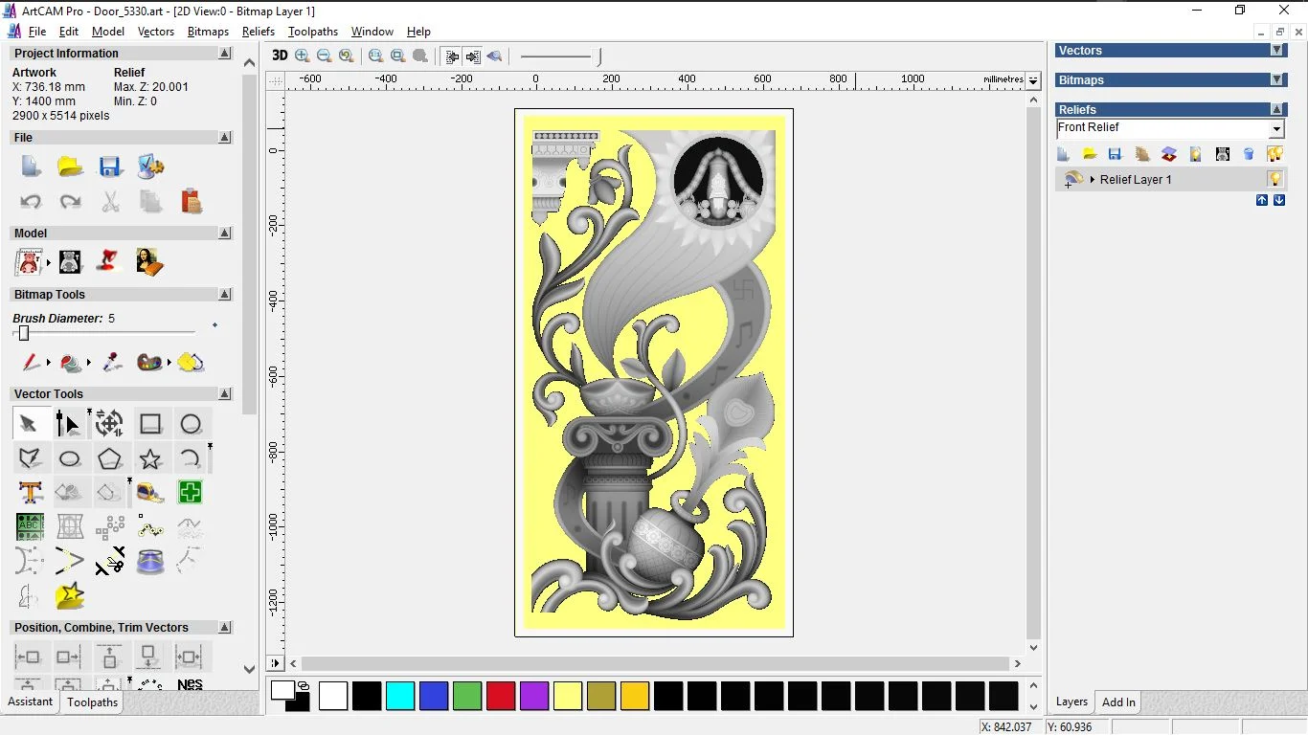Pick the cyan color swatch
This screenshot has width=1308, height=735.
coord(400,696)
